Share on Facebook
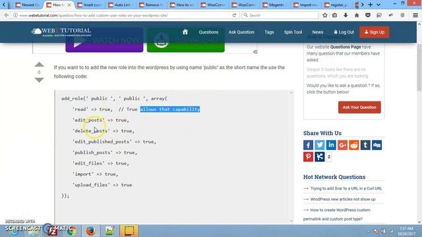The image size is (422, 237). click(308, 145)
